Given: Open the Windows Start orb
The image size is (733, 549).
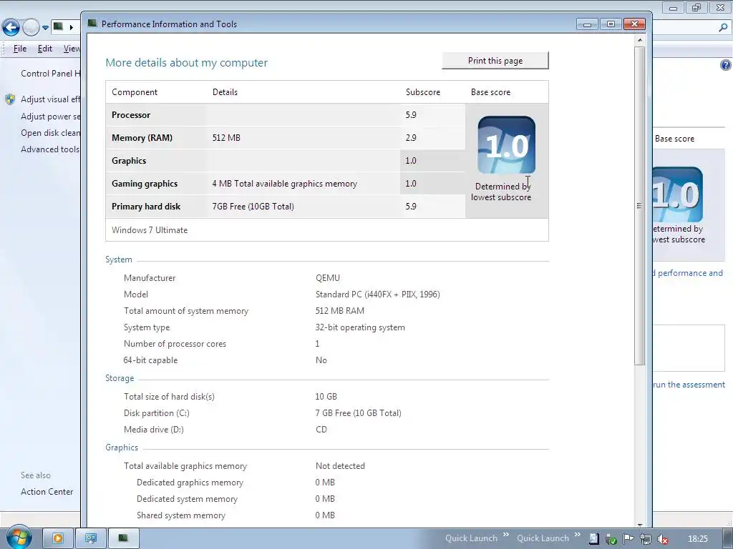Looking at the screenshot, I should [19, 538].
